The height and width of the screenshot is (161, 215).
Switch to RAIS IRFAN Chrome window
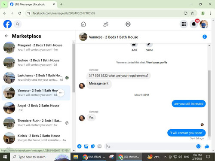[x=94, y=157]
